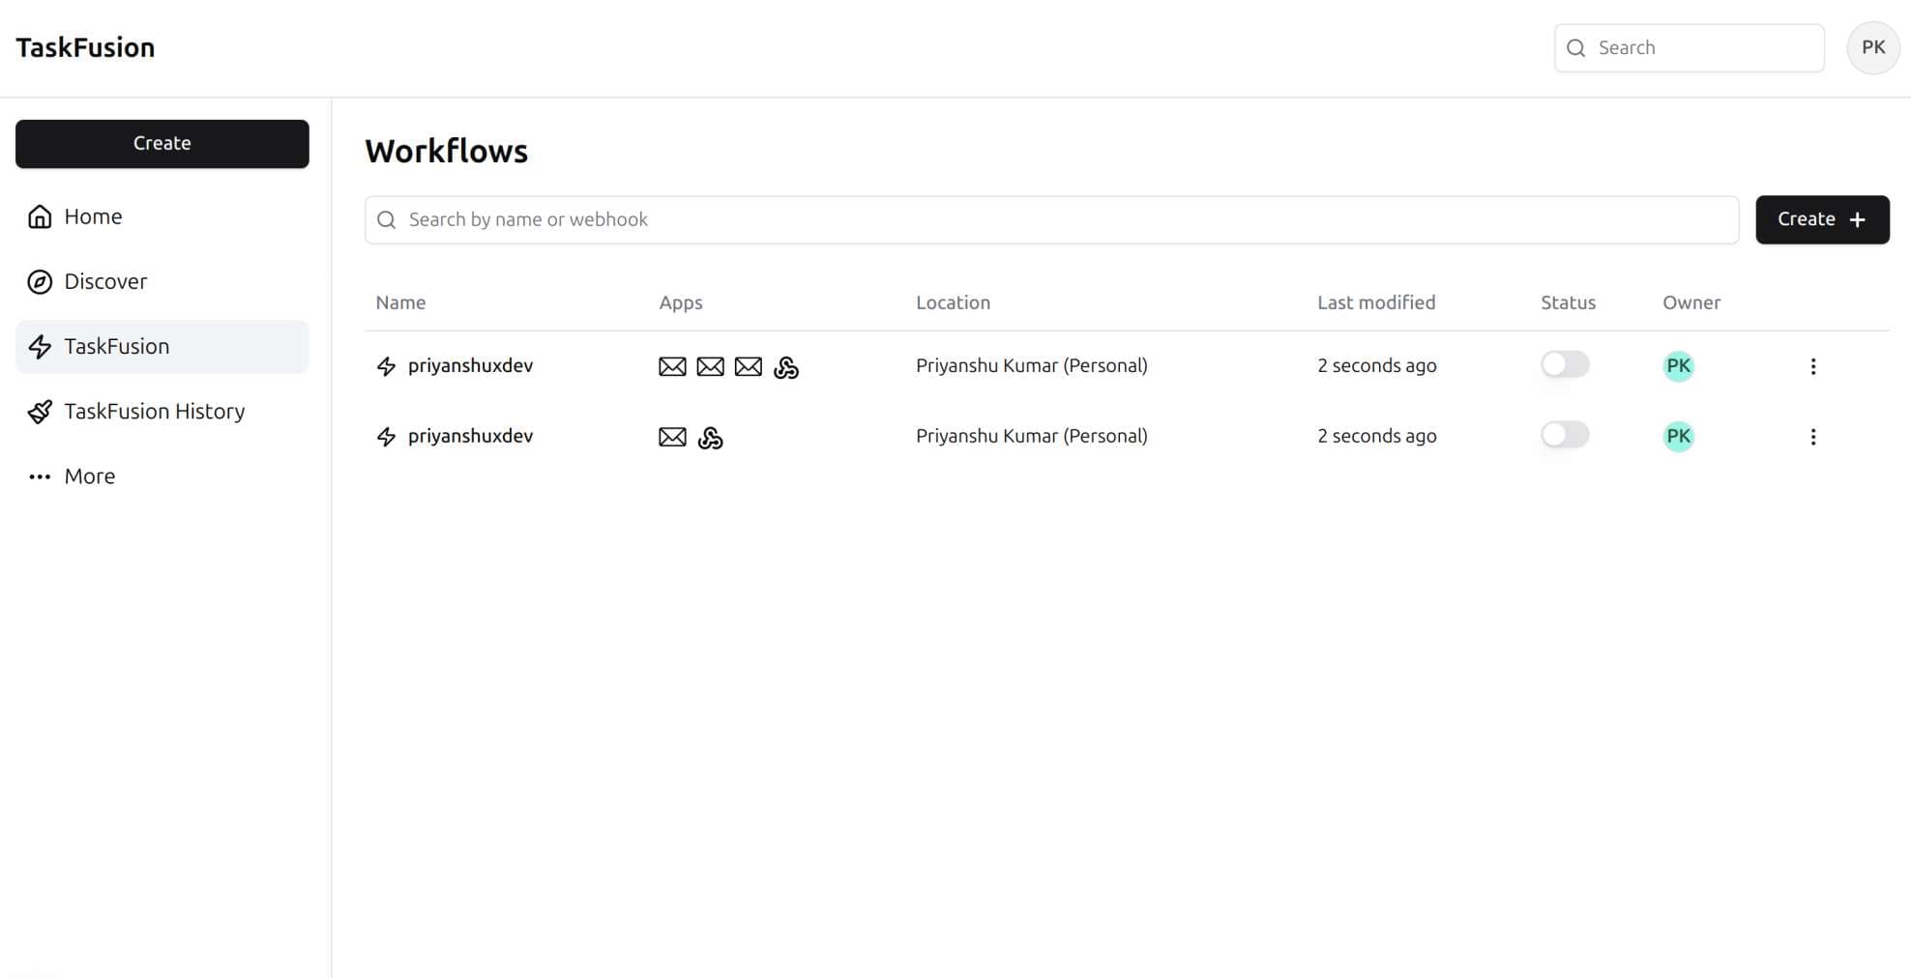
Task: Click the webhook icon in first workflow row
Action: click(786, 367)
